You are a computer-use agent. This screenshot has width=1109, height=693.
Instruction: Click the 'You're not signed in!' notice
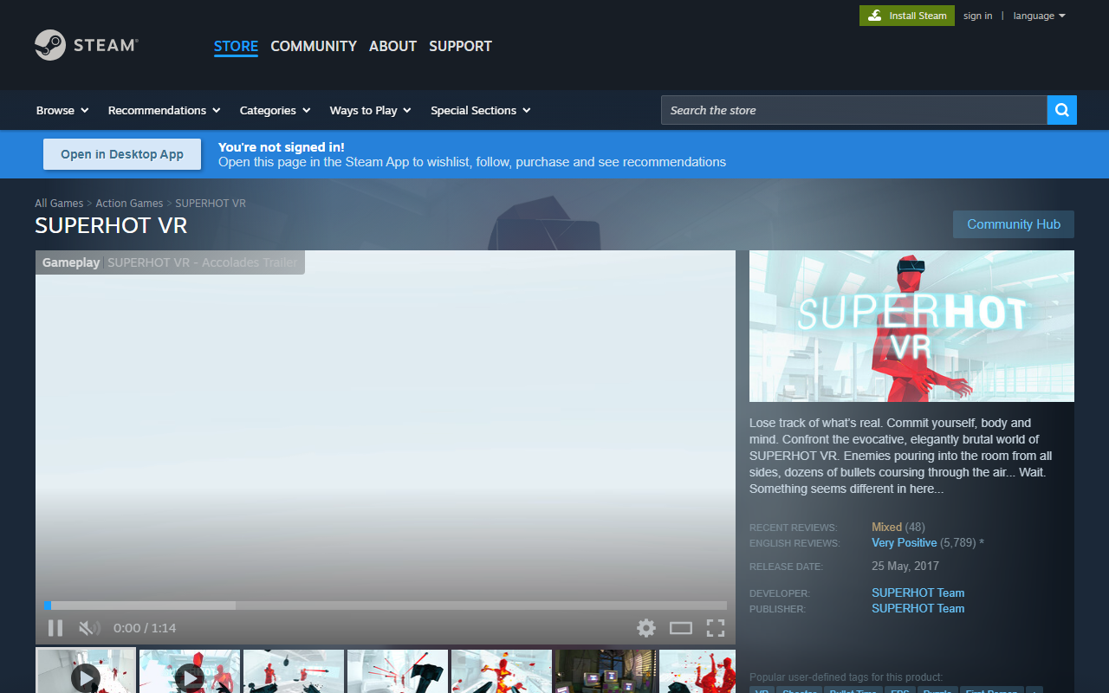282,147
